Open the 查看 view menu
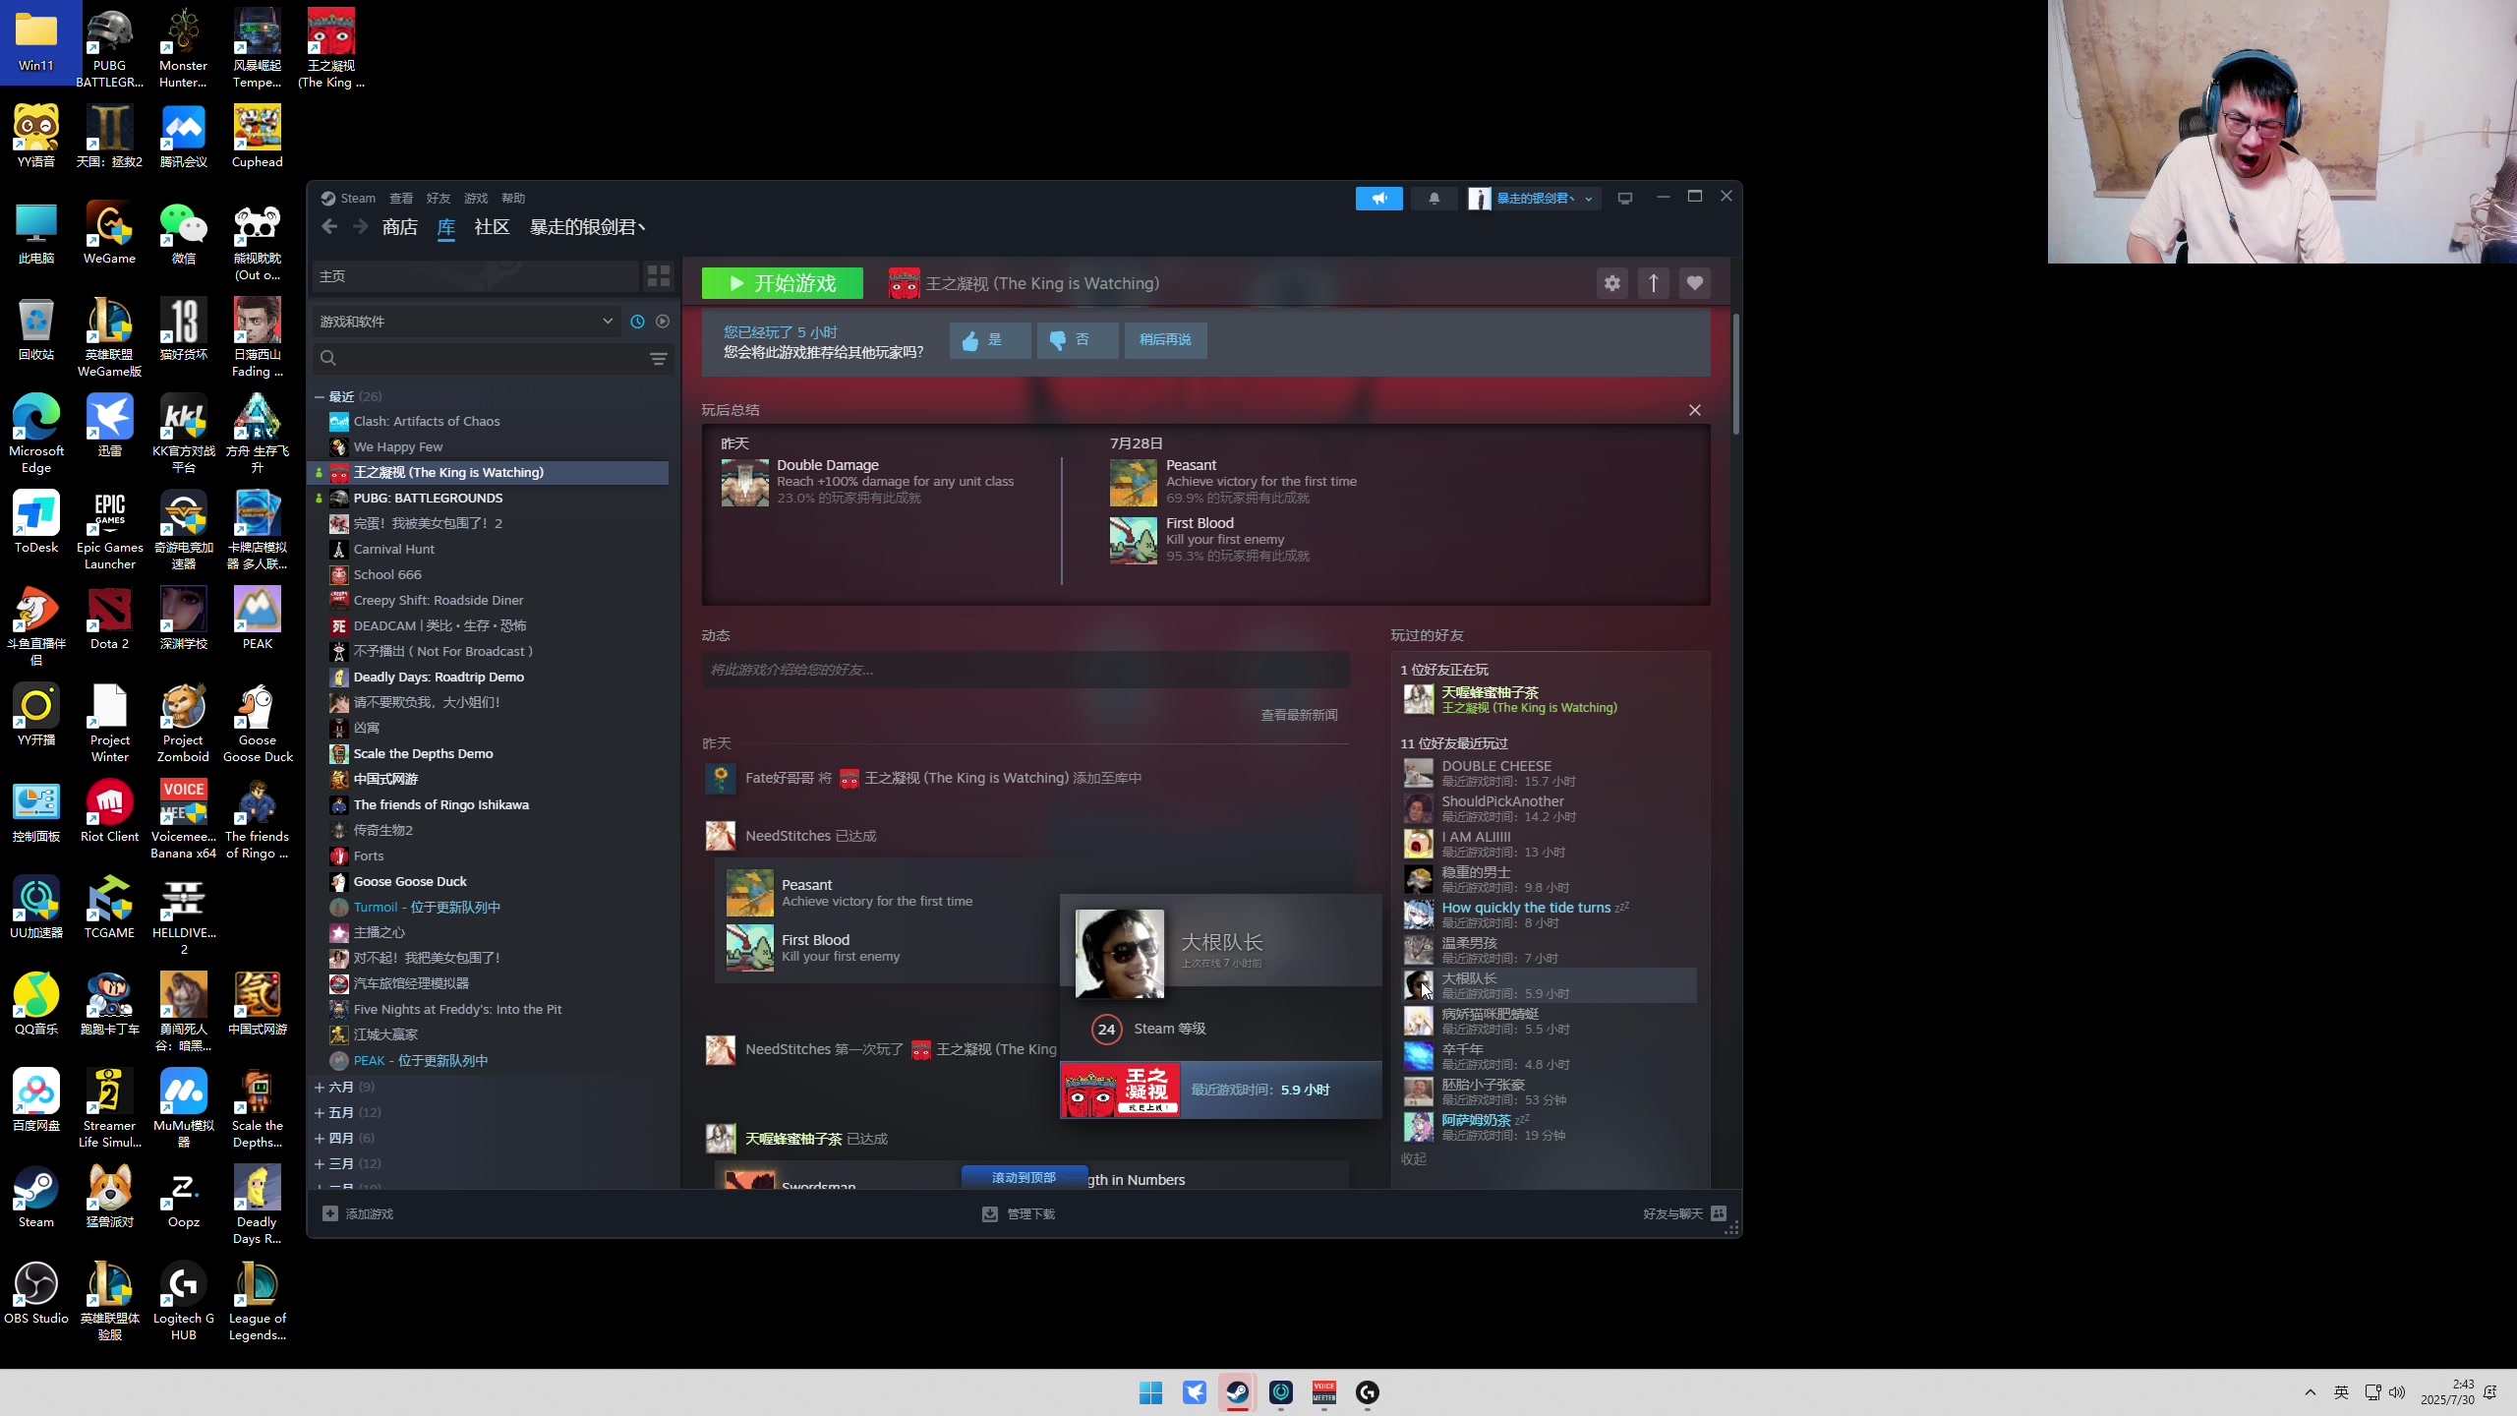Viewport: 2517px width, 1416px height. (x=401, y=199)
